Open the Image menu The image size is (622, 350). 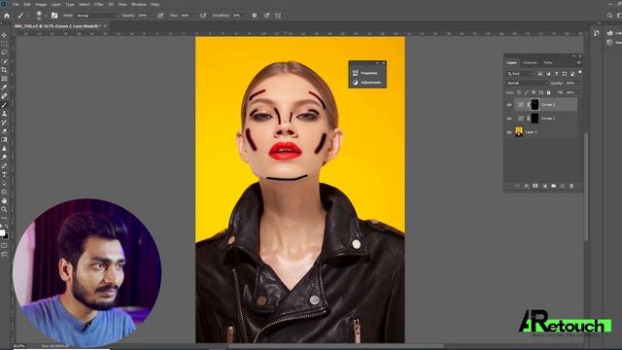click(x=41, y=4)
